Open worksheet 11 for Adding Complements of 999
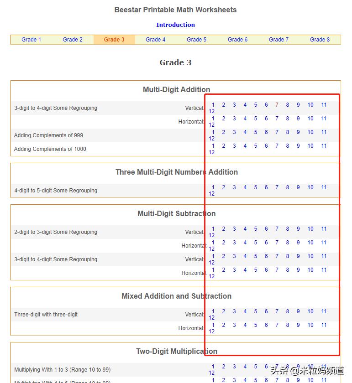 click(324, 132)
